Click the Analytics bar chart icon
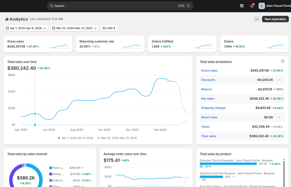The height and width of the screenshot is (187, 291). (x=6, y=19)
